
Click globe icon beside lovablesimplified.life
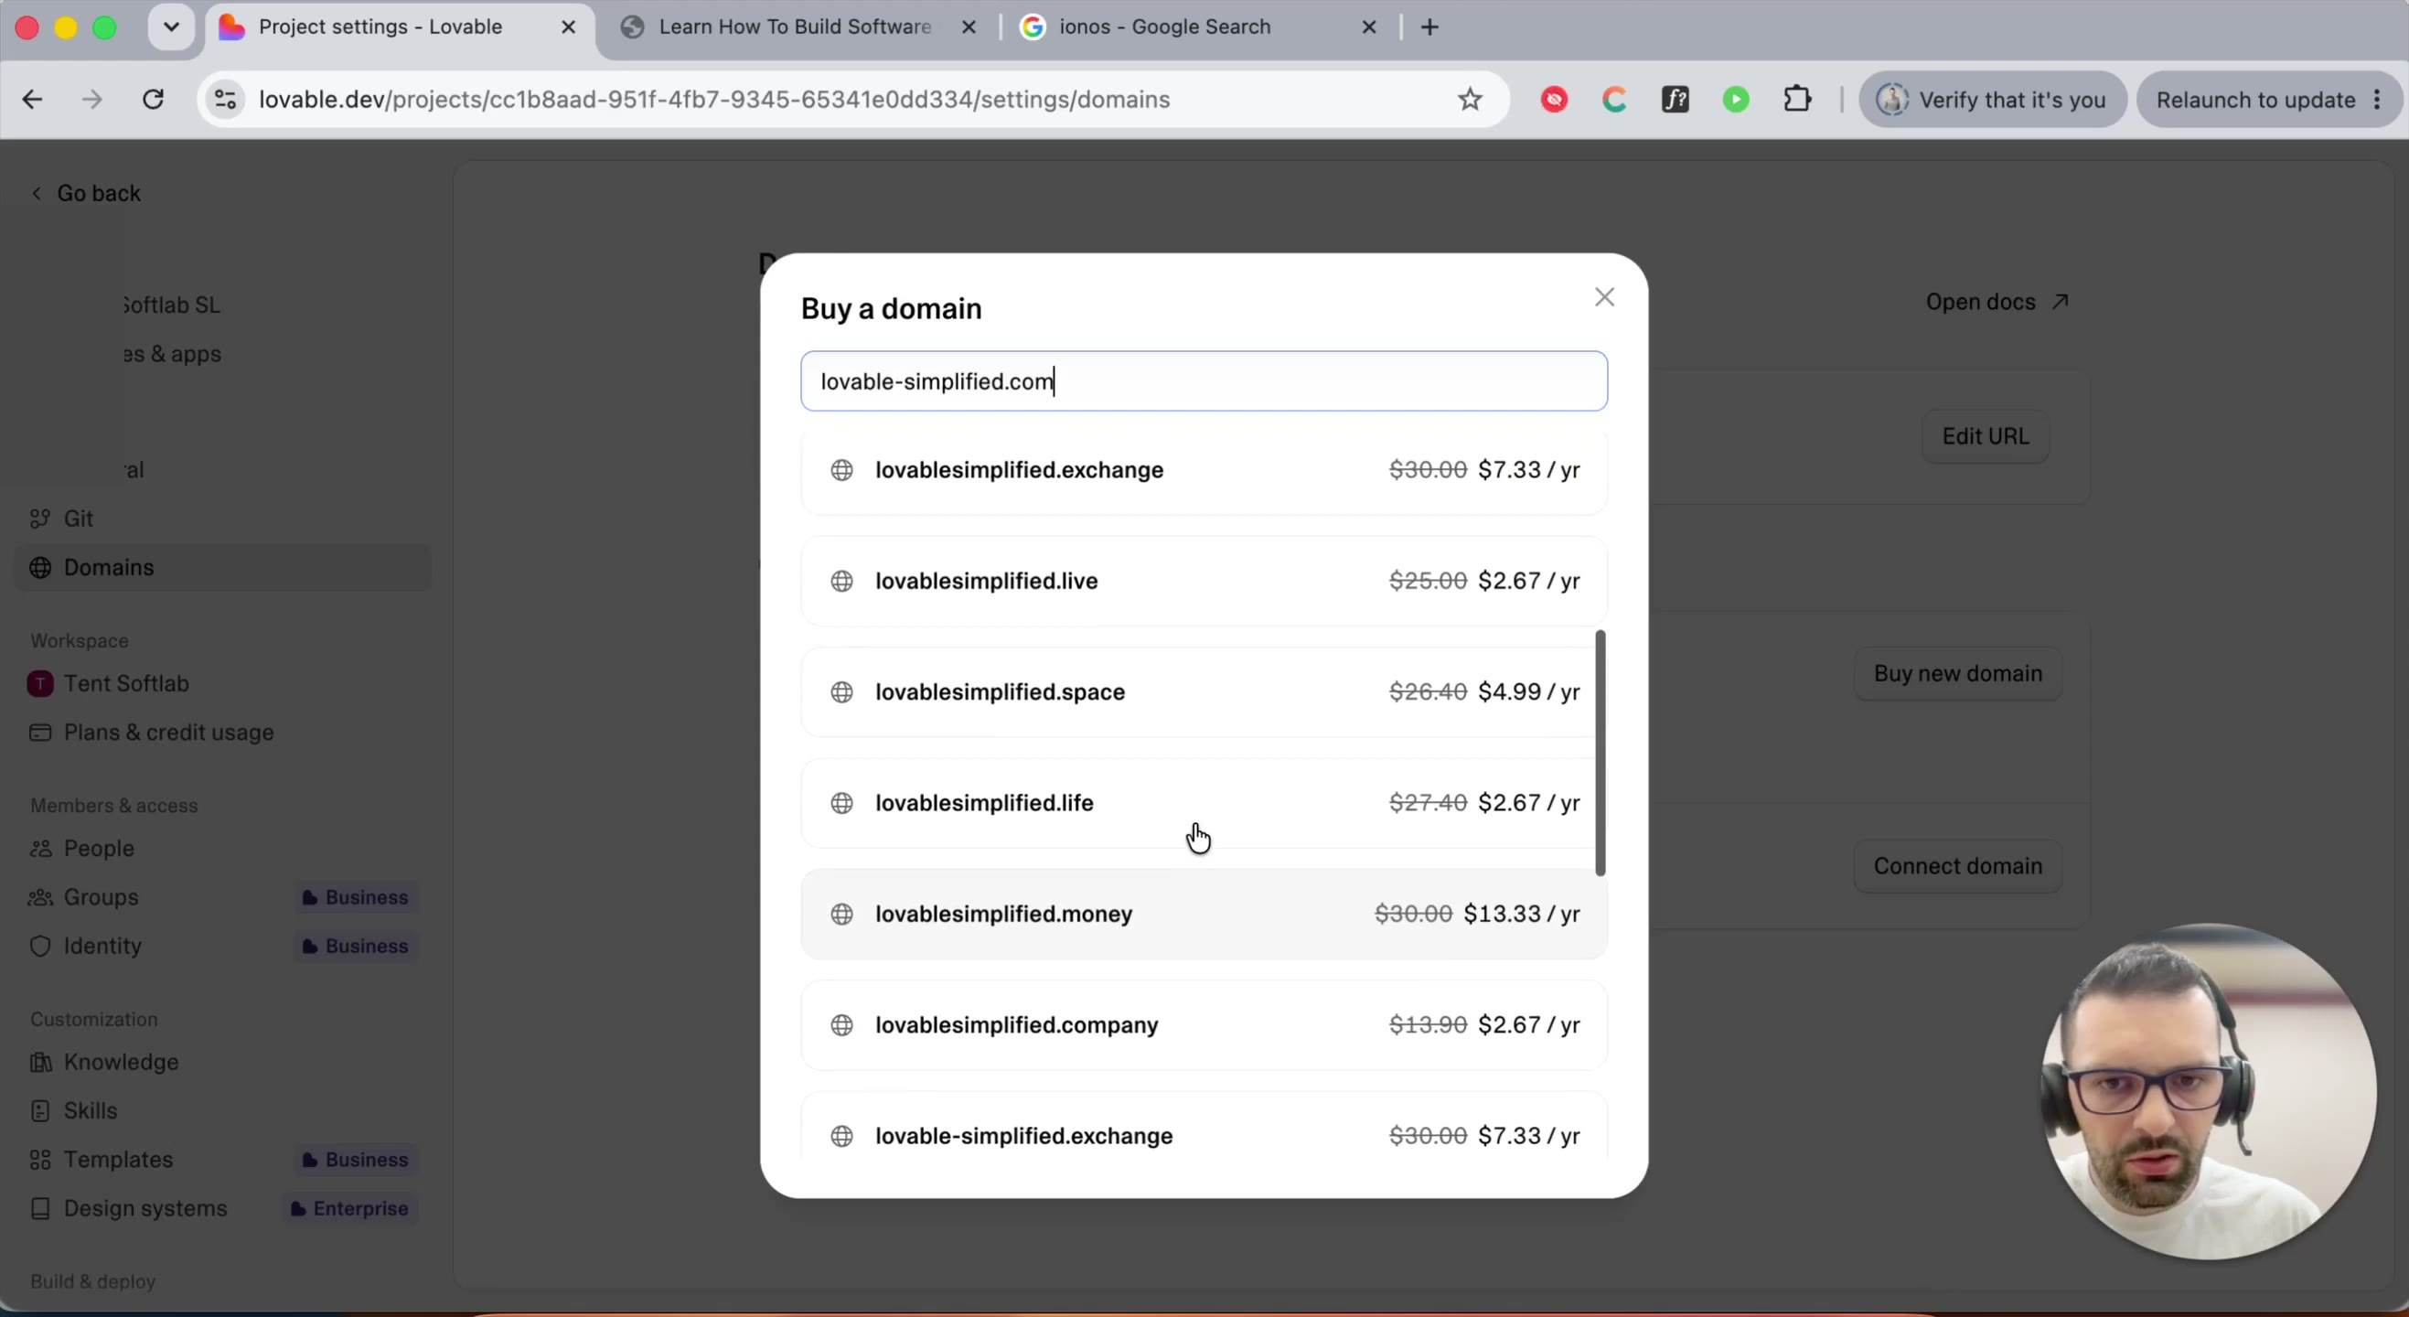tap(841, 803)
